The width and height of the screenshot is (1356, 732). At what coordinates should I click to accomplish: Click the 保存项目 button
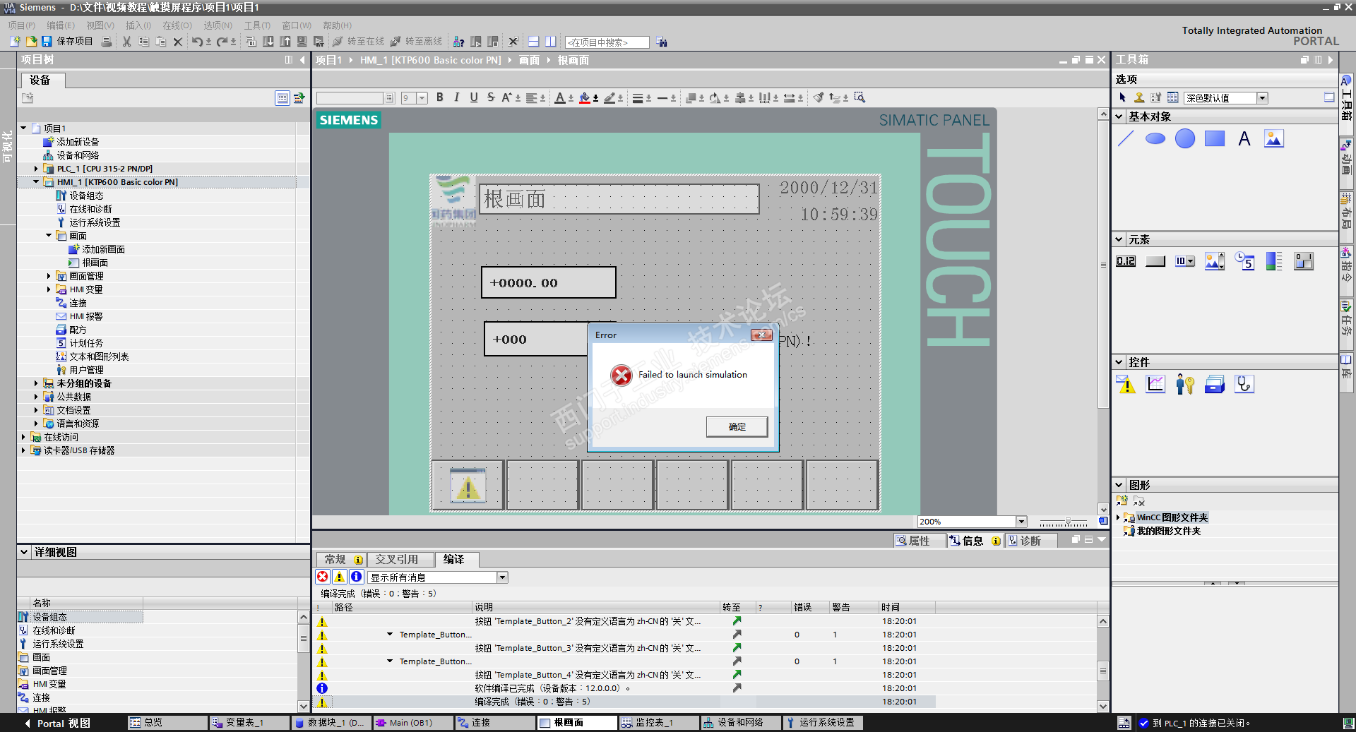tap(67, 42)
